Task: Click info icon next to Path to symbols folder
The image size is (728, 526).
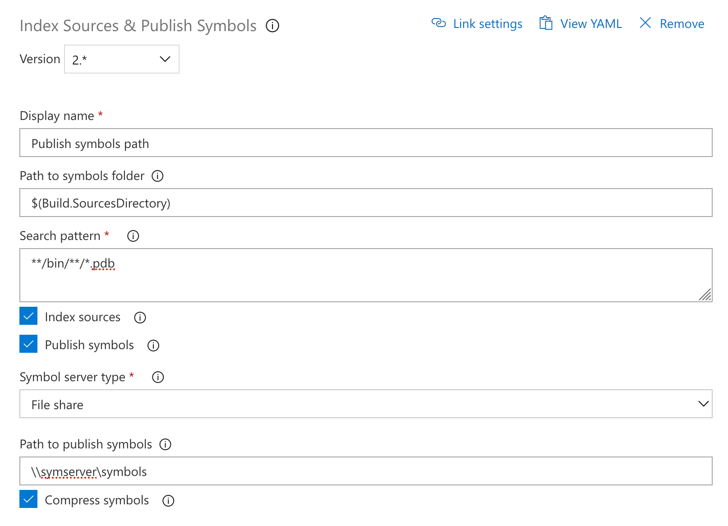Action: (x=157, y=176)
